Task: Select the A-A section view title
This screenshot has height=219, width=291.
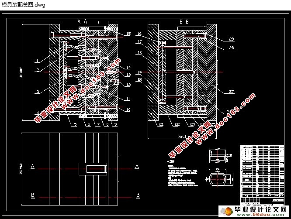Action: [82, 22]
